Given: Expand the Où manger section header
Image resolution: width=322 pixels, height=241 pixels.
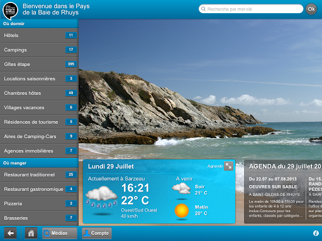Looking at the screenshot, I should click(39, 163).
